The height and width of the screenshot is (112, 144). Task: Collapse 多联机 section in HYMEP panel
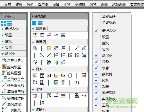33,110
